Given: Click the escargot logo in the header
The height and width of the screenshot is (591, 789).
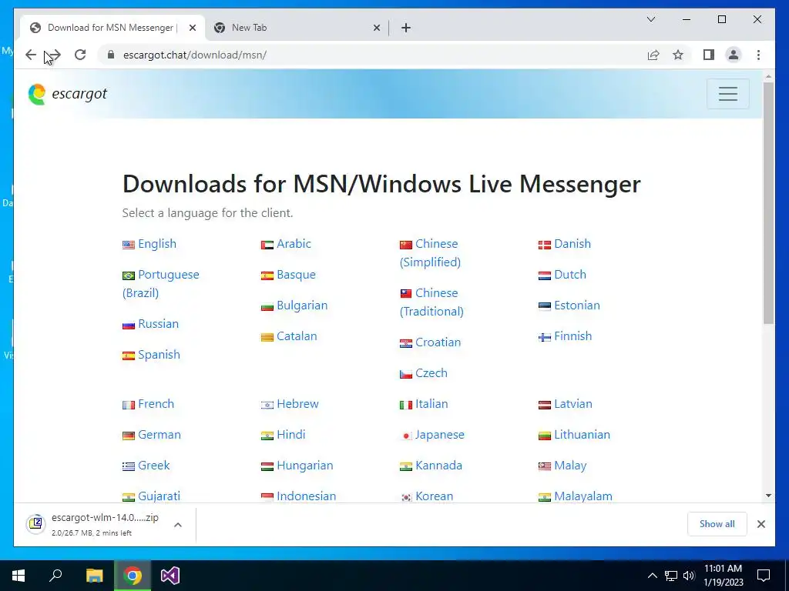Looking at the screenshot, I should point(68,94).
